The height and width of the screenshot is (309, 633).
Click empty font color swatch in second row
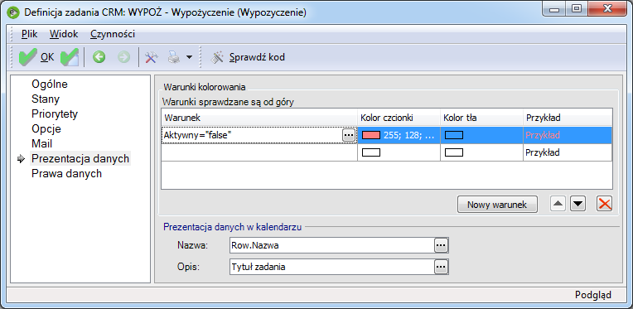tap(371, 152)
